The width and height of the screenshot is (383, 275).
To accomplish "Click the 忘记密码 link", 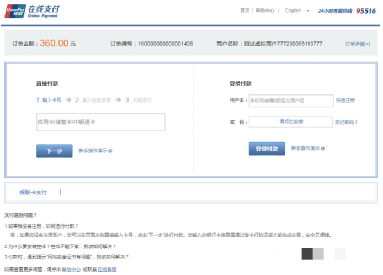I will pos(345,122).
